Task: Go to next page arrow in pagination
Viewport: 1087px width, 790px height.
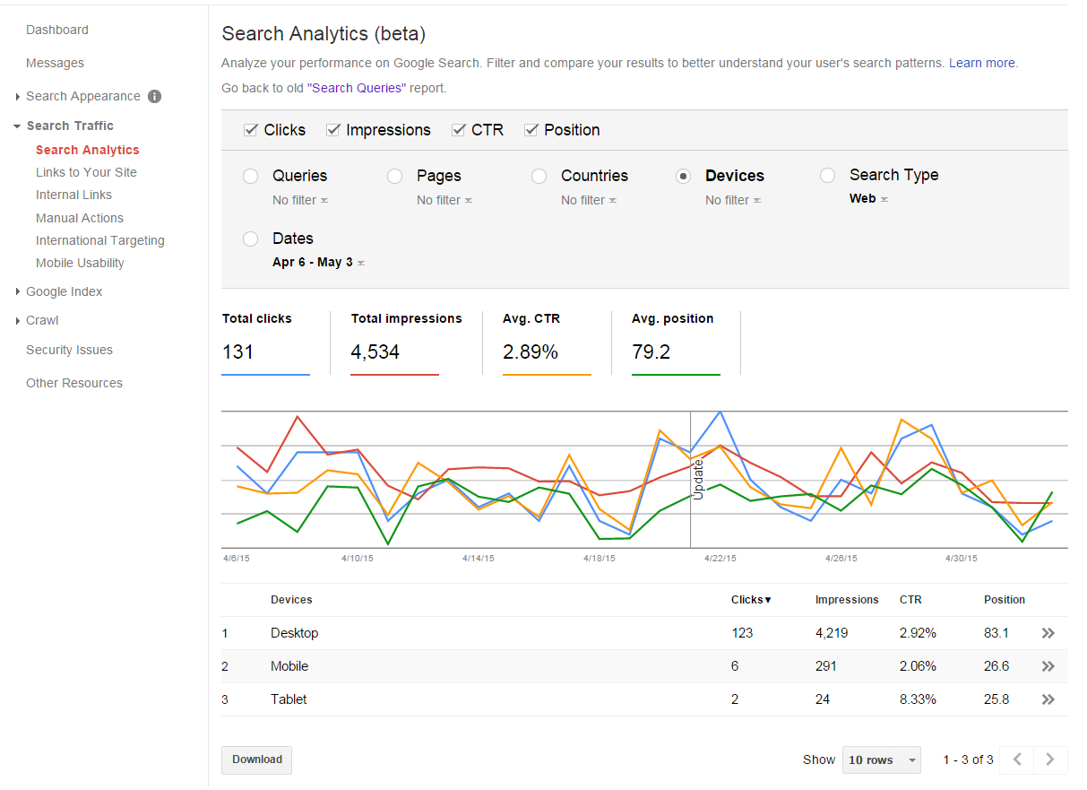Action: (x=1050, y=760)
